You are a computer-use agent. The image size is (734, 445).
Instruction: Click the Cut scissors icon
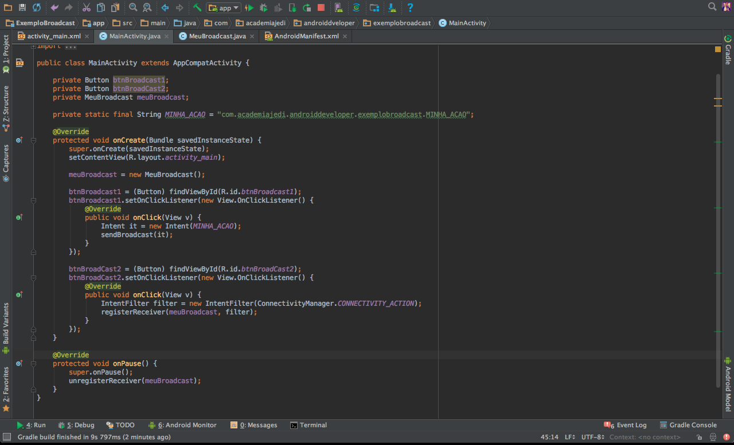86,7
